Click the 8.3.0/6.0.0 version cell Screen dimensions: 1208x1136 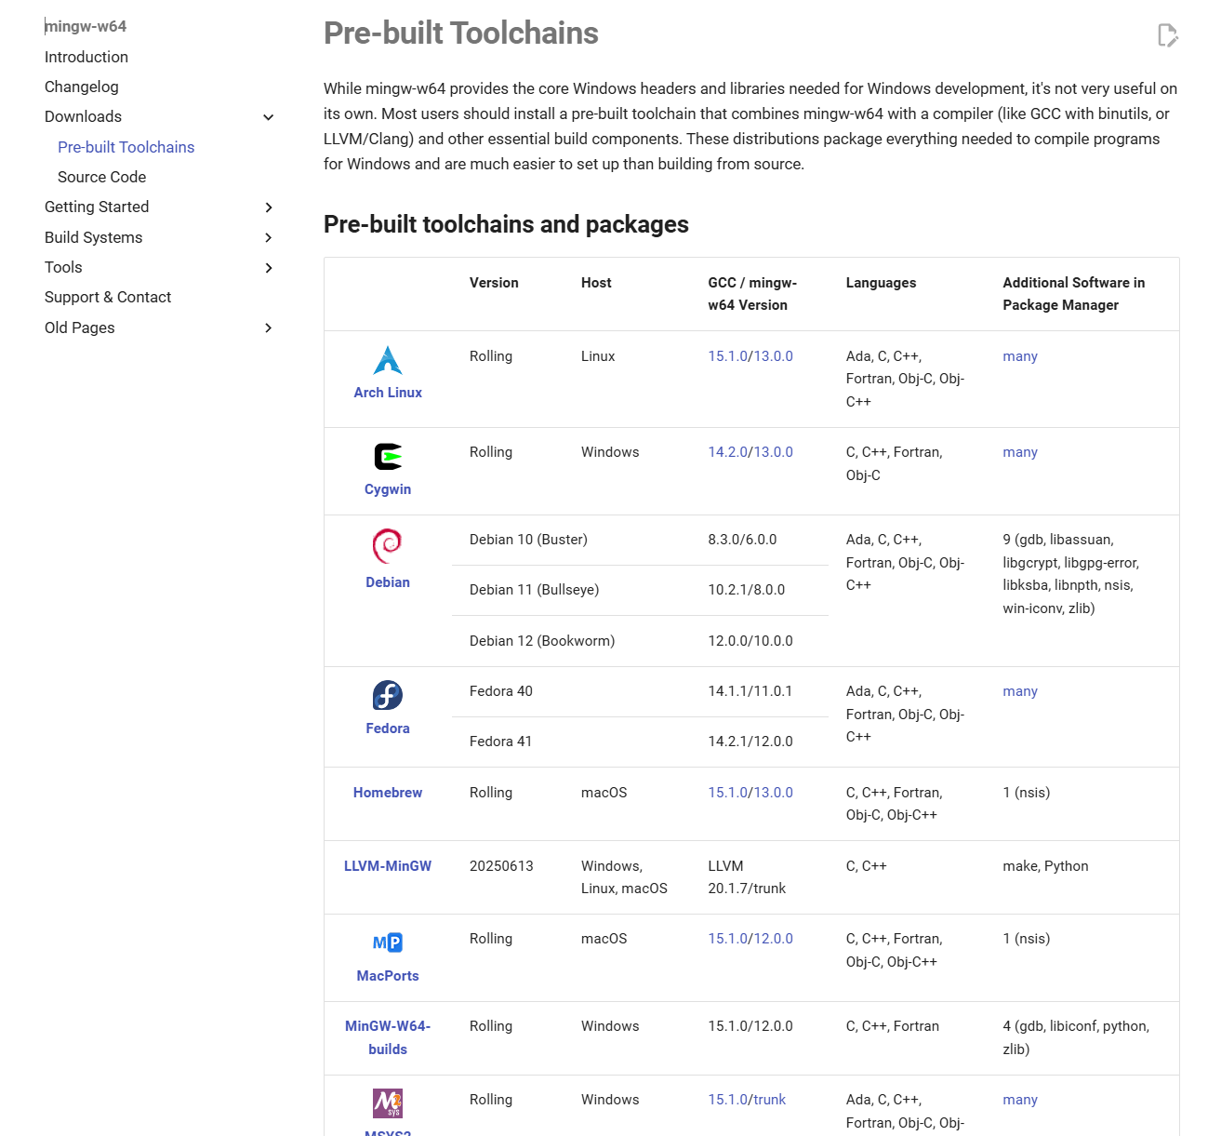coord(742,540)
